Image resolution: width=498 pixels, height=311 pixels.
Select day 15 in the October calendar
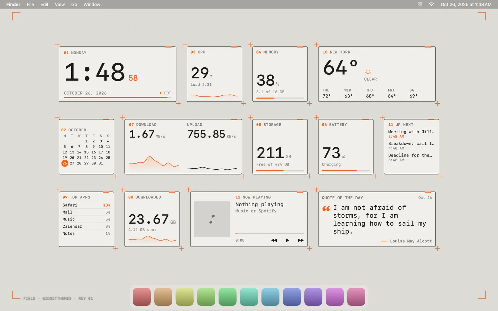point(86,152)
